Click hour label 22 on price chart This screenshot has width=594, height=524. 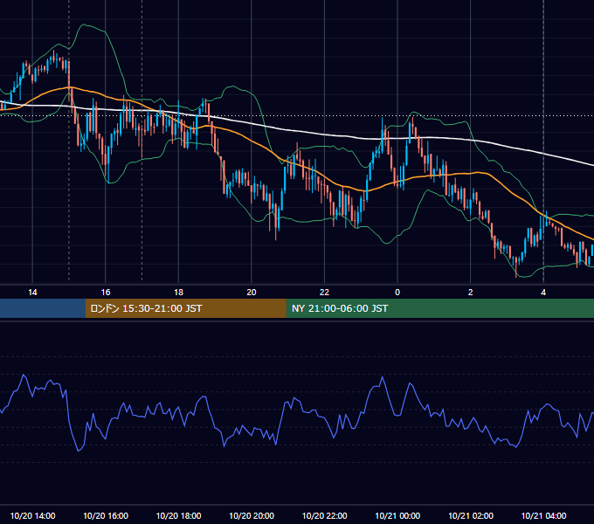pos(324,293)
